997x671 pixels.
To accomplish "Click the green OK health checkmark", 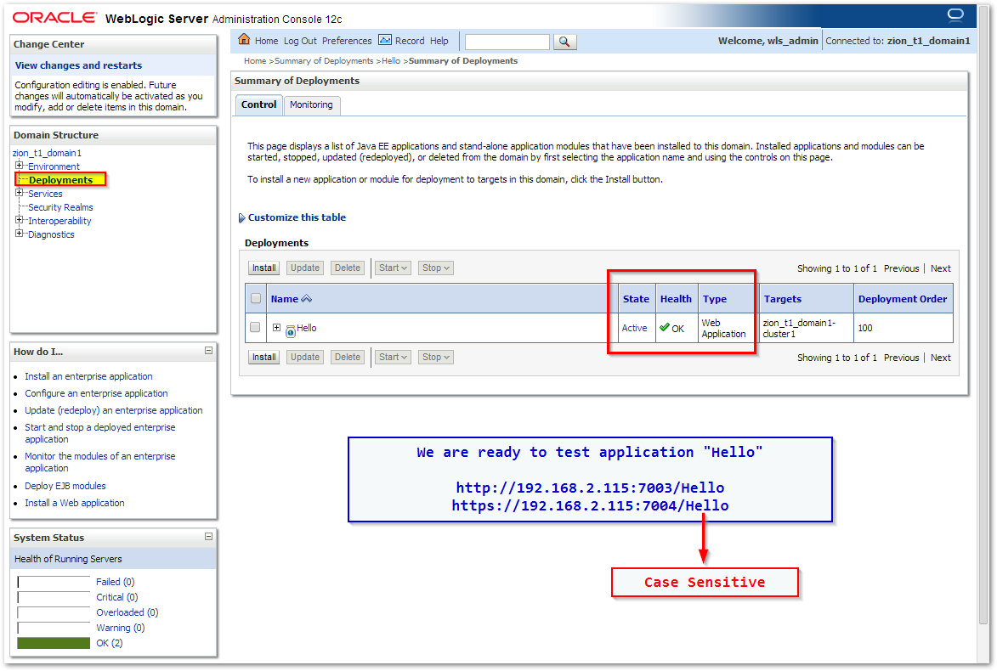I will coord(665,327).
